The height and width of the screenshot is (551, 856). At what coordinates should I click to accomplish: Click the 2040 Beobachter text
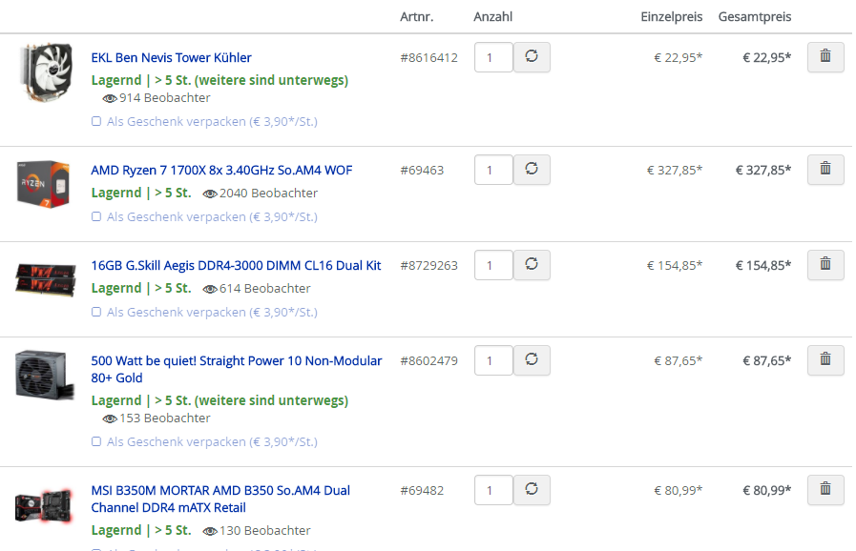[268, 194]
